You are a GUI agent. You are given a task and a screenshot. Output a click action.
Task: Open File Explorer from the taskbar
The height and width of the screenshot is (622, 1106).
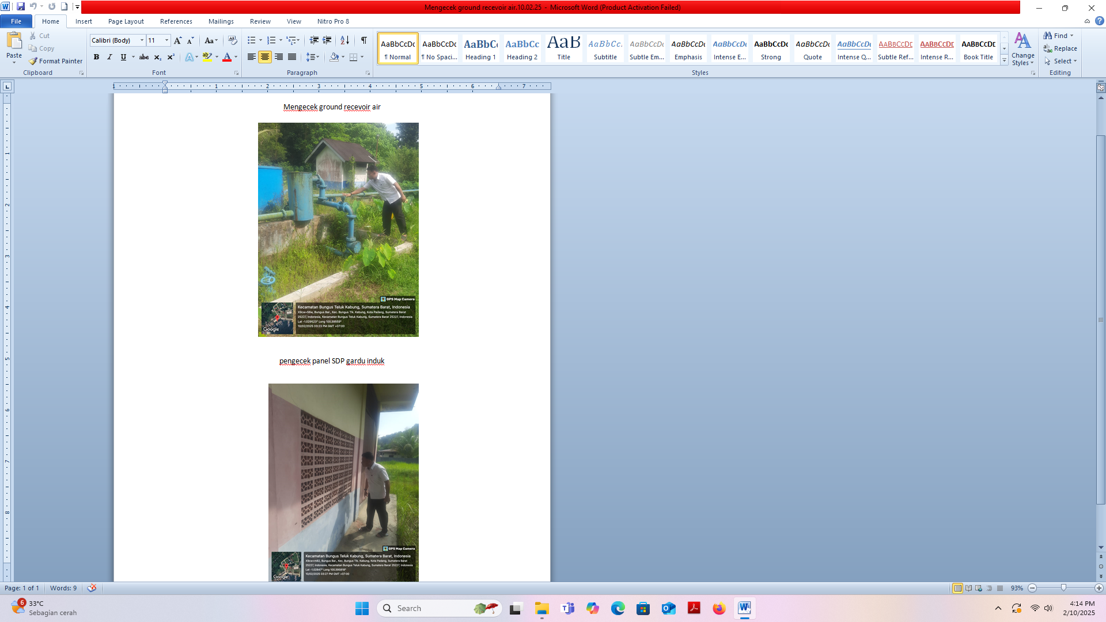pyautogui.click(x=541, y=608)
